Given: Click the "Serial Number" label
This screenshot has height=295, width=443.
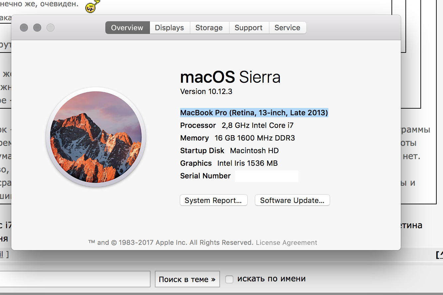Looking at the screenshot, I should pyautogui.click(x=205, y=176).
